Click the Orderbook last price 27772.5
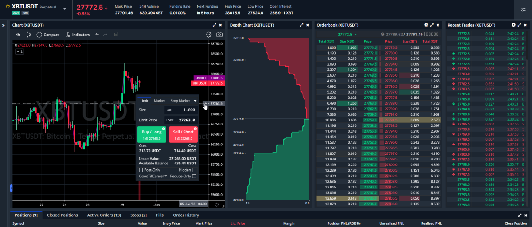The width and height of the screenshot is (532, 227). pos(344,34)
